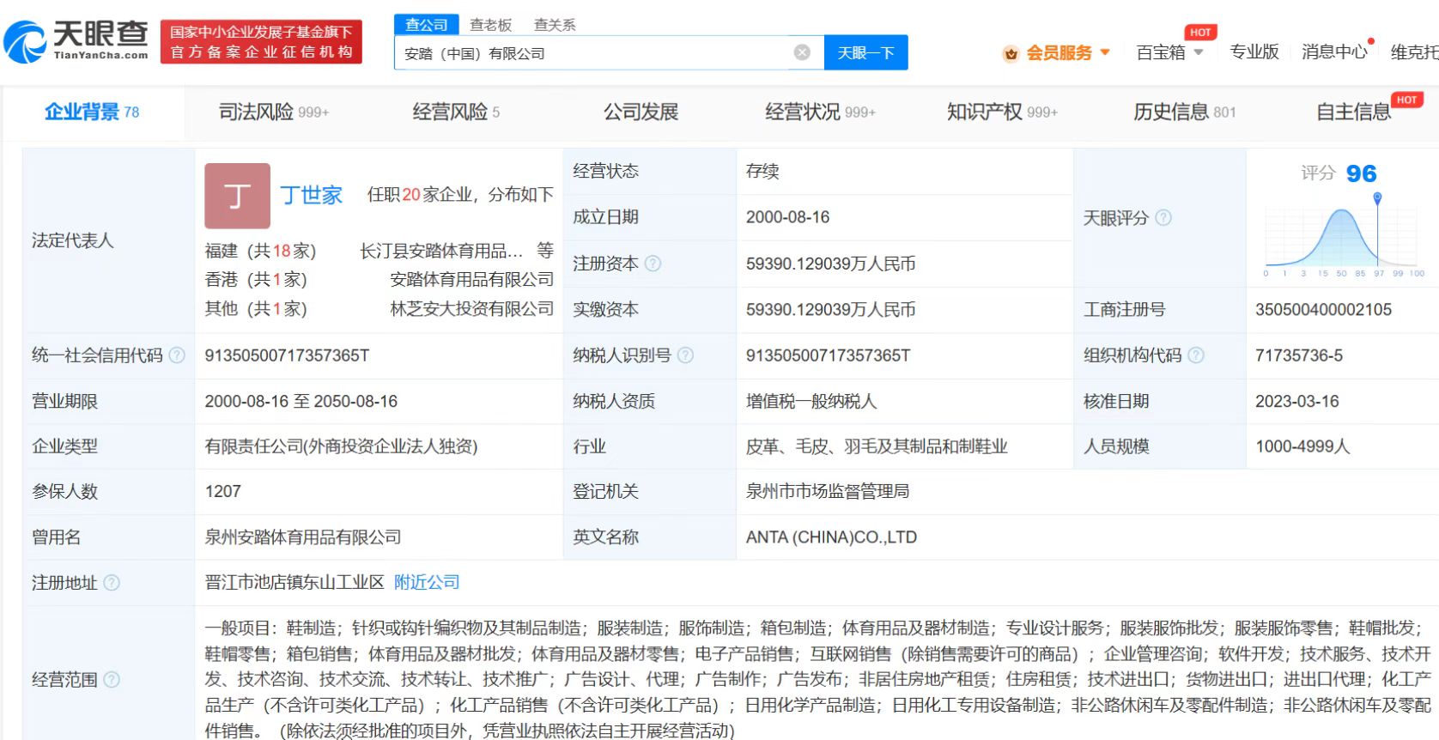Open the 自主信息 tab
This screenshot has width=1439, height=740.
[x=1354, y=112]
